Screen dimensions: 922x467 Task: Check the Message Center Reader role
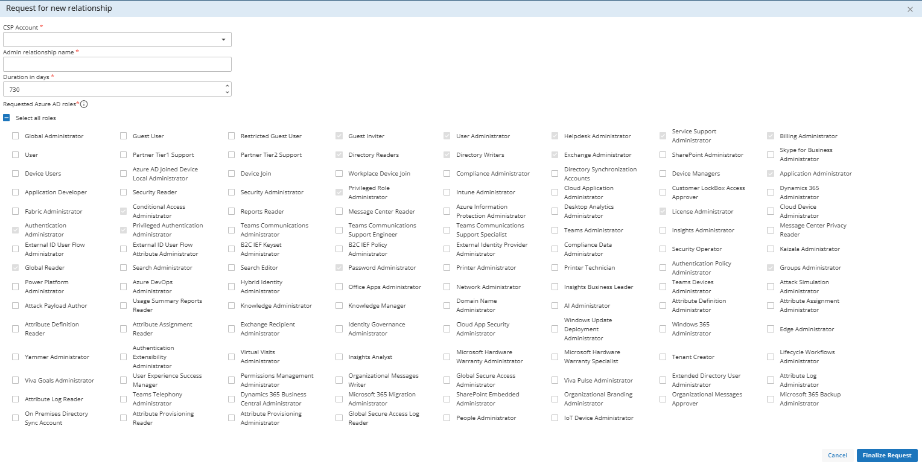tap(339, 211)
